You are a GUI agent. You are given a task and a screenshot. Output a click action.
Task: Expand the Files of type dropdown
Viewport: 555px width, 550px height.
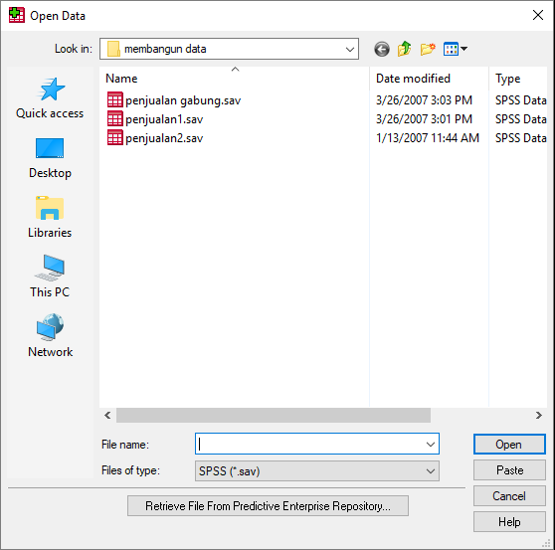431,471
